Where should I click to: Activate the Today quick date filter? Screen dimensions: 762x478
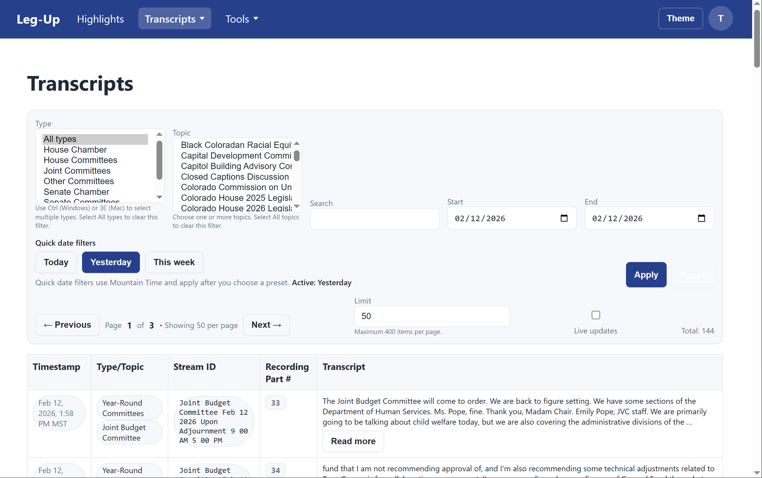pyautogui.click(x=56, y=262)
